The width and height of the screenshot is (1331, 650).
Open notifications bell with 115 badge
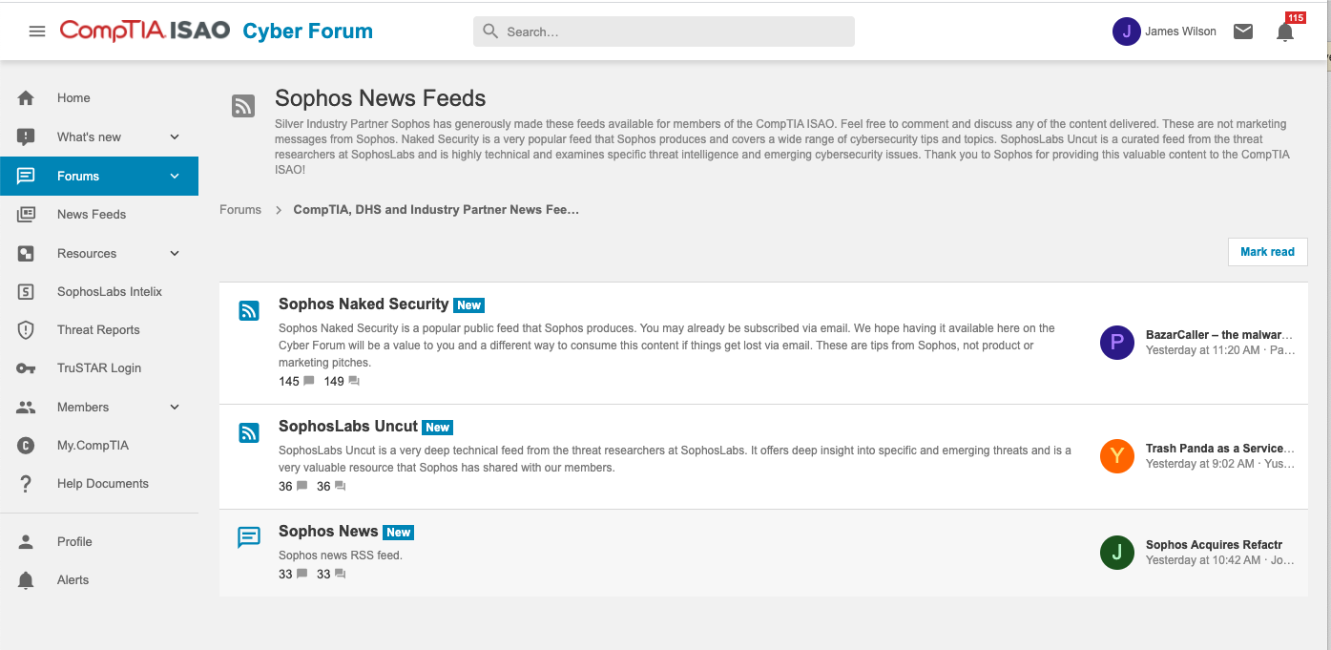click(1285, 31)
